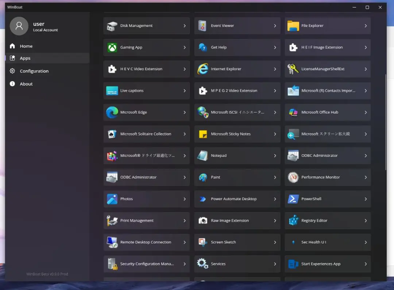Click the Sec Health UI label
The width and height of the screenshot is (394, 290).
pos(314,242)
